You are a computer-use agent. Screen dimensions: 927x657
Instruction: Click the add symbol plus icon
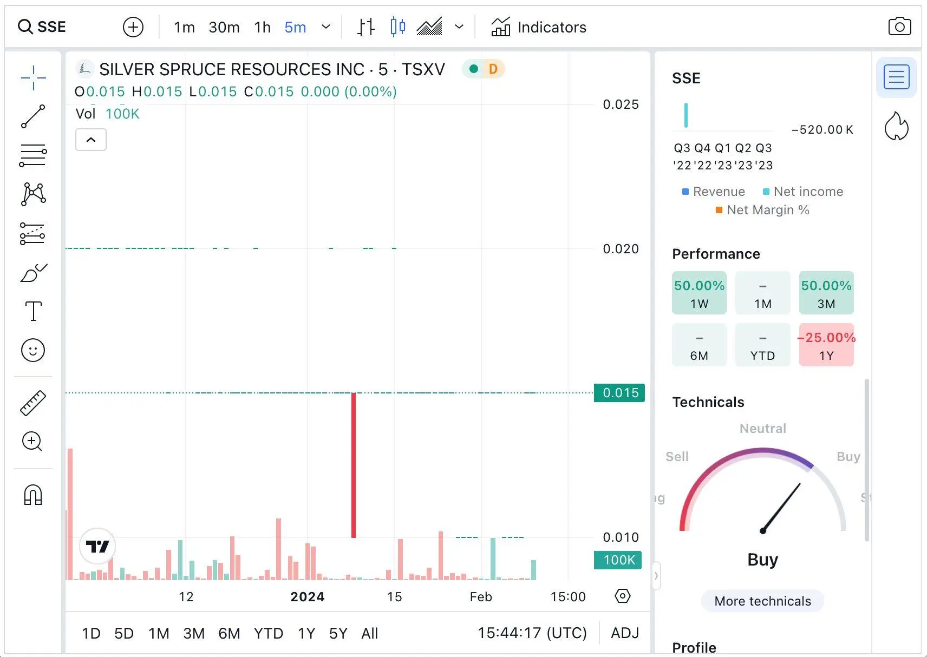pyautogui.click(x=133, y=27)
